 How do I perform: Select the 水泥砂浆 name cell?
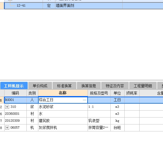click(63, 107)
